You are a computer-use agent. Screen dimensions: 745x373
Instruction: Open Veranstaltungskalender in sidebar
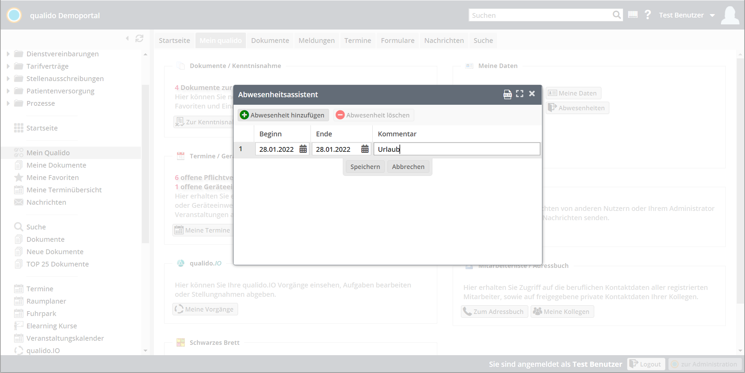pyautogui.click(x=65, y=338)
